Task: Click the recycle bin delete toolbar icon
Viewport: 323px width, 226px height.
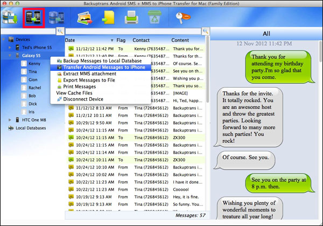Action: click(155, 18)
